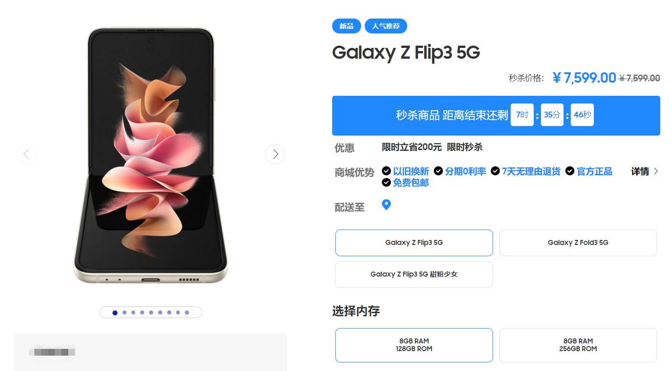This screenshot has height=371, width=672.
Task: Select 8GB RAM 256GB ROM memory
Action: click(578, 345)
